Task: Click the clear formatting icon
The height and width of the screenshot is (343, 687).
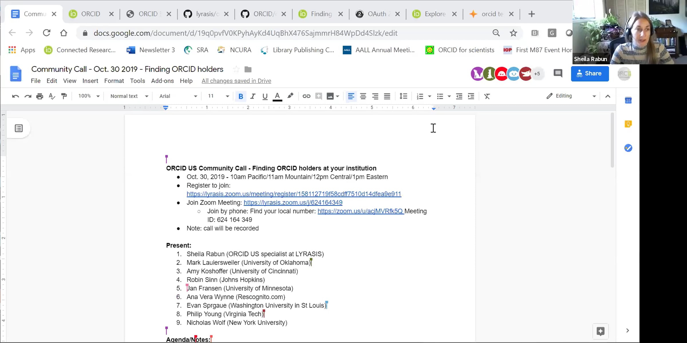Action: click(x=487, y=96)
